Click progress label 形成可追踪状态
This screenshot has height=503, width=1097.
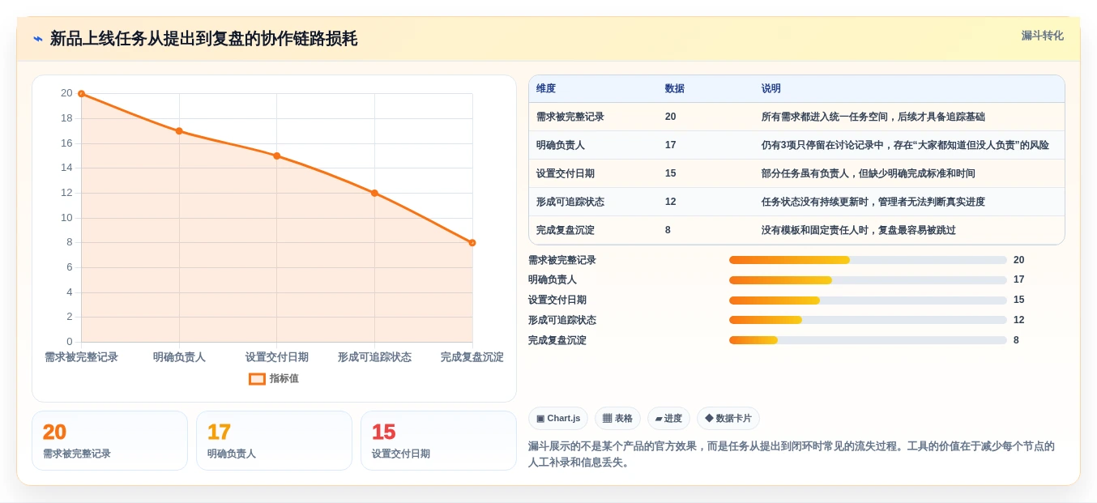click(x=562, y=320)
